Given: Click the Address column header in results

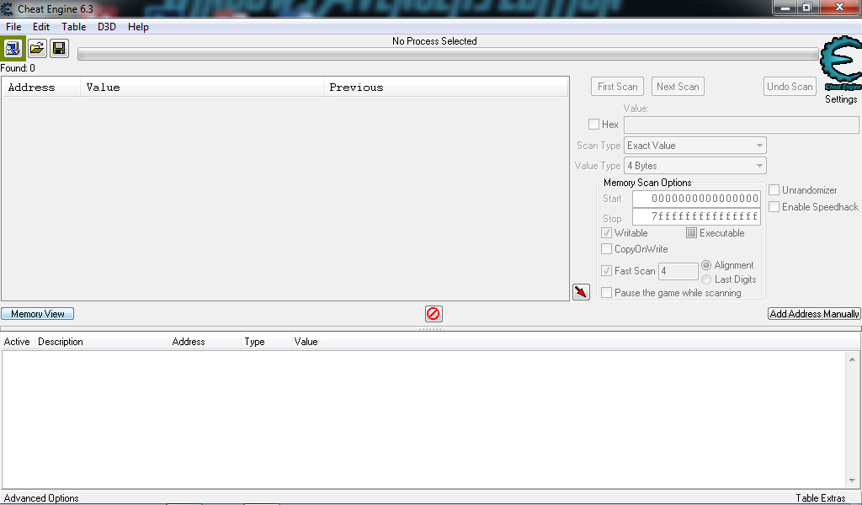Looking at the screenshot, I should [x=41, y=88].
